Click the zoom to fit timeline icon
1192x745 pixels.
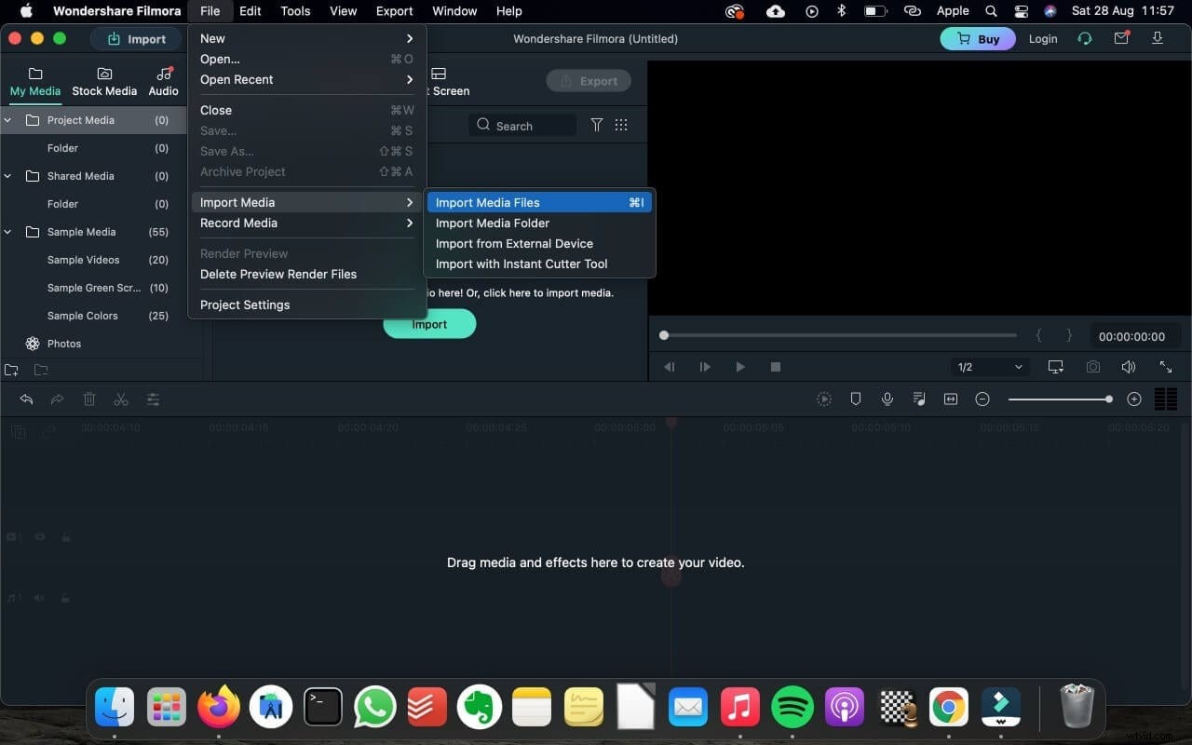coord(951,399)
